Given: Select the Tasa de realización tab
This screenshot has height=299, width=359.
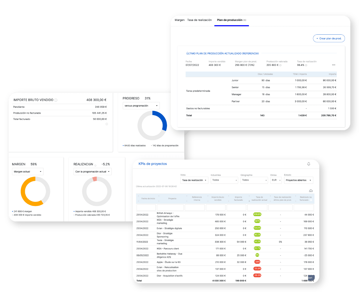Looking at the screenshot, I should point(199,20).
